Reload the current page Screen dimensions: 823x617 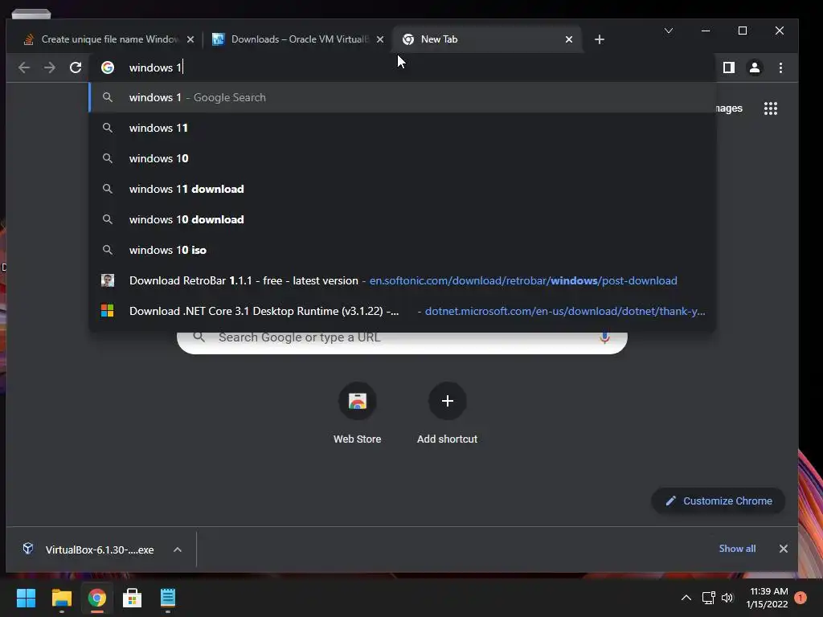click(x=76, y=67)
